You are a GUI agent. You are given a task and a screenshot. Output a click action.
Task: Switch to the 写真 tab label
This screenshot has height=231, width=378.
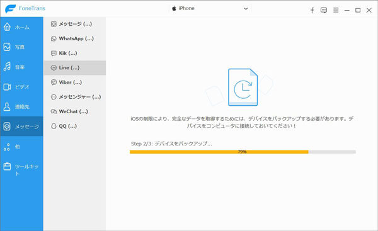click(x=20, y=47)
